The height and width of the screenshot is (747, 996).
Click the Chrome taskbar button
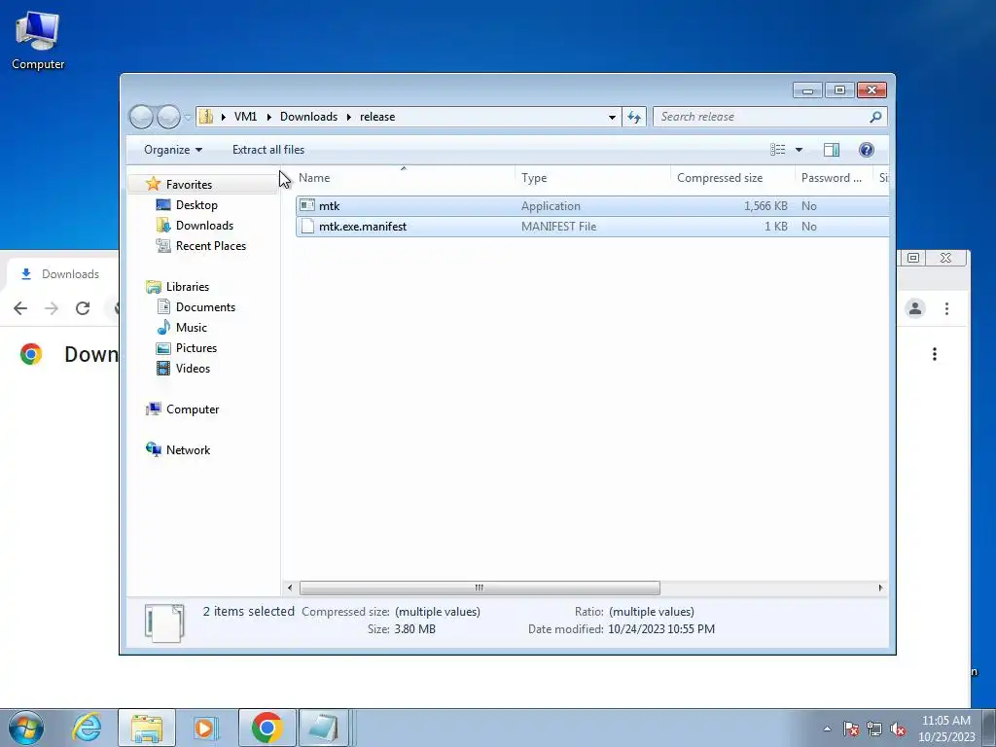point(267,728)
